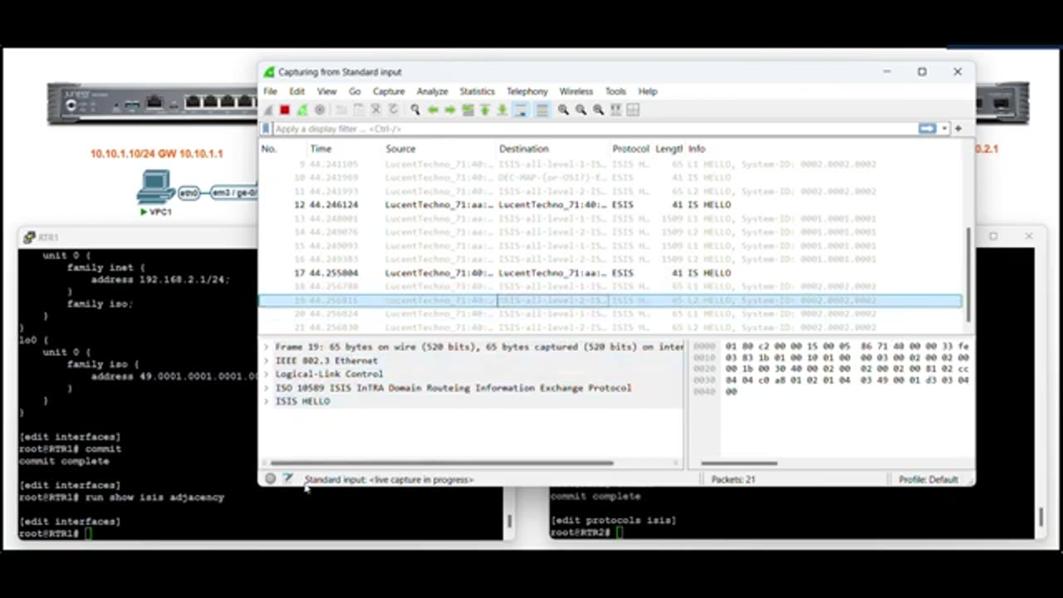Click the close capture file icon
The width and height of the screenshot is (1063, 598).
tap(375, 110)
